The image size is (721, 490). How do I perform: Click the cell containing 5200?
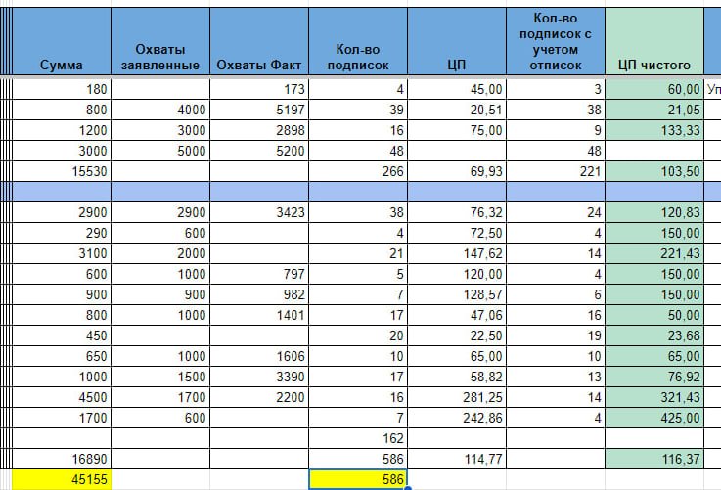click(259, 151)
